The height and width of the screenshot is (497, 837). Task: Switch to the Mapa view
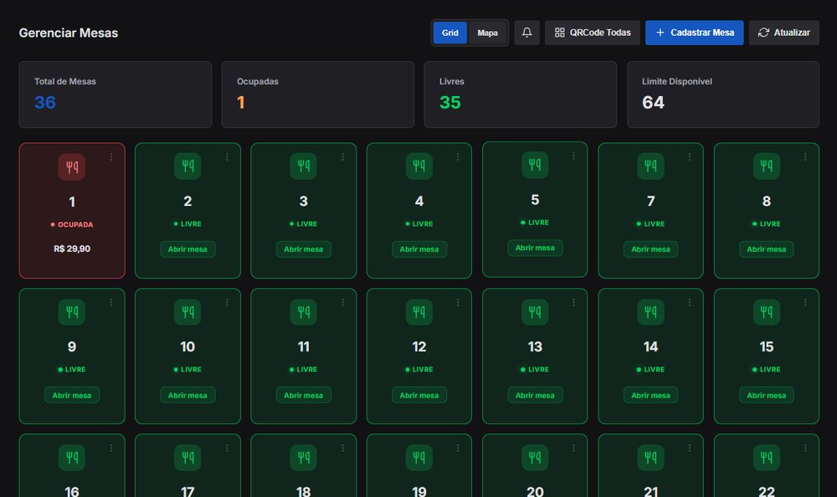[487, 33]
